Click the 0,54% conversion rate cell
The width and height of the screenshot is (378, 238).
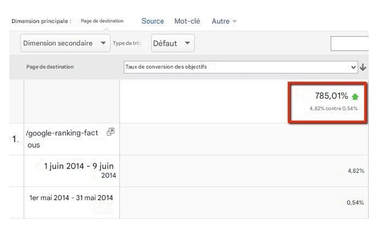pyautogui.click(x=355, y=202)
